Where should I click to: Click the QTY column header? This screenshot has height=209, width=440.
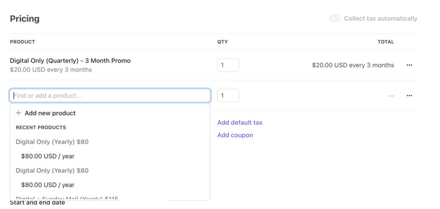coord(223,42)
